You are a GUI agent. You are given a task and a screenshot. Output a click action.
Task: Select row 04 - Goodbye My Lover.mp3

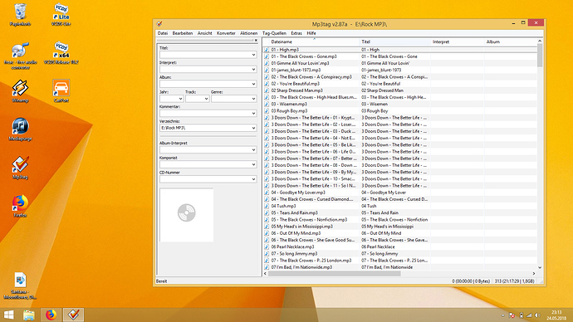pos(399,193)
